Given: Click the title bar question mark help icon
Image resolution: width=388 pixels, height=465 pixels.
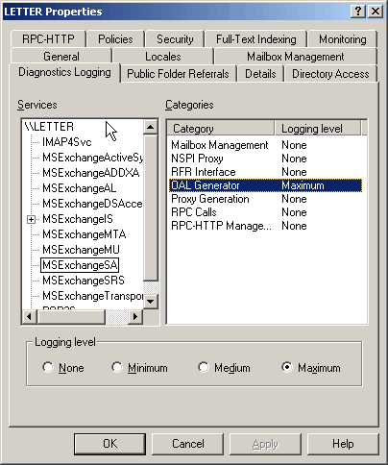Looking at the screenshot, I should pos(358,12).
